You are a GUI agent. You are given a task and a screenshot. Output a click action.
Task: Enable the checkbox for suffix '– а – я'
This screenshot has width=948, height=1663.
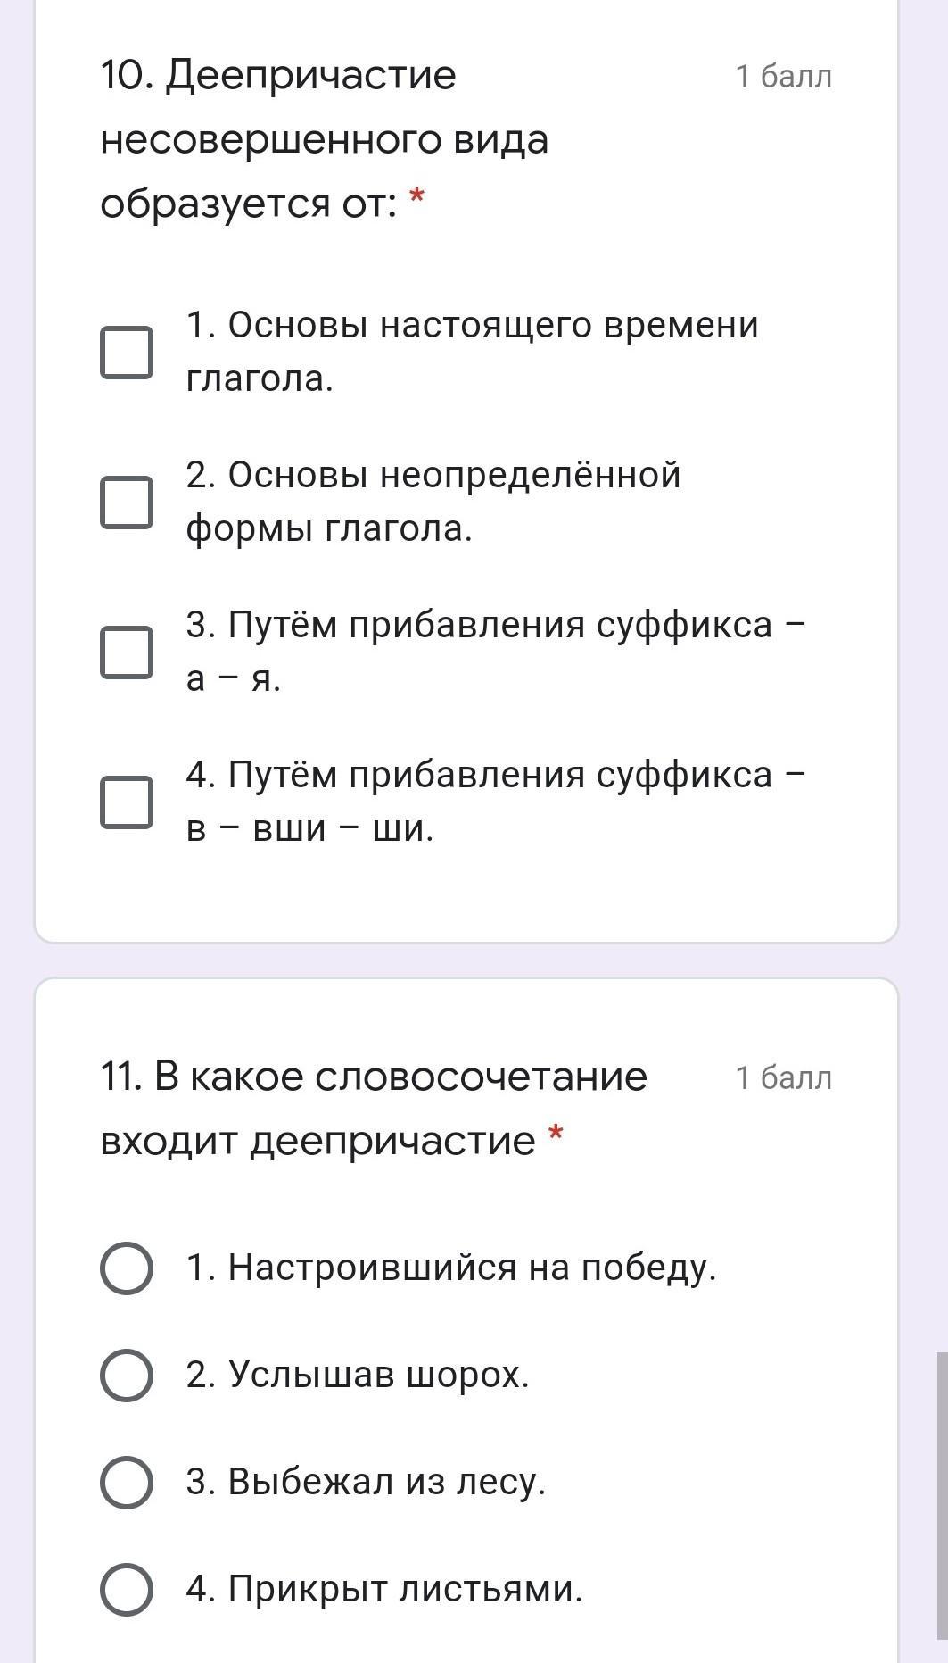[126, 652]
